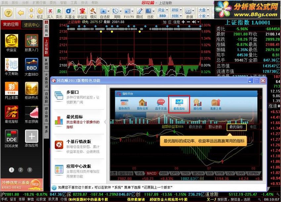Expand the F10/F9 dropdown arrow
Image resolution: width=281 pixels, height=202 pixels.
(133, 11)
